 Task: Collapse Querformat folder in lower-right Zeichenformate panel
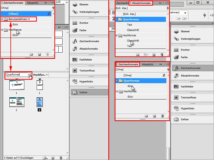[x=117, y=81]
